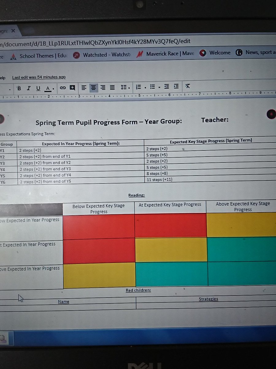The image size is (276, 369).
Task: Left align the text
Action: [84, 88]
